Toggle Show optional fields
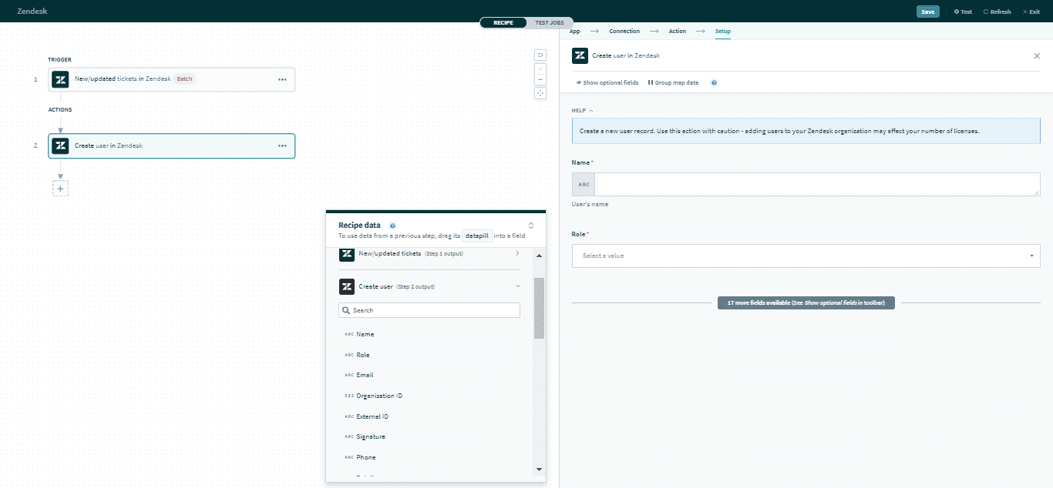Viewport: 1053px width, 488px height. pos(607,82)
